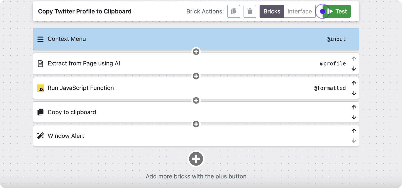Viewport: 402px width, 188px height.
Task: Move Run JavaScript Function brick down
Action: click(x=354, y=93)
